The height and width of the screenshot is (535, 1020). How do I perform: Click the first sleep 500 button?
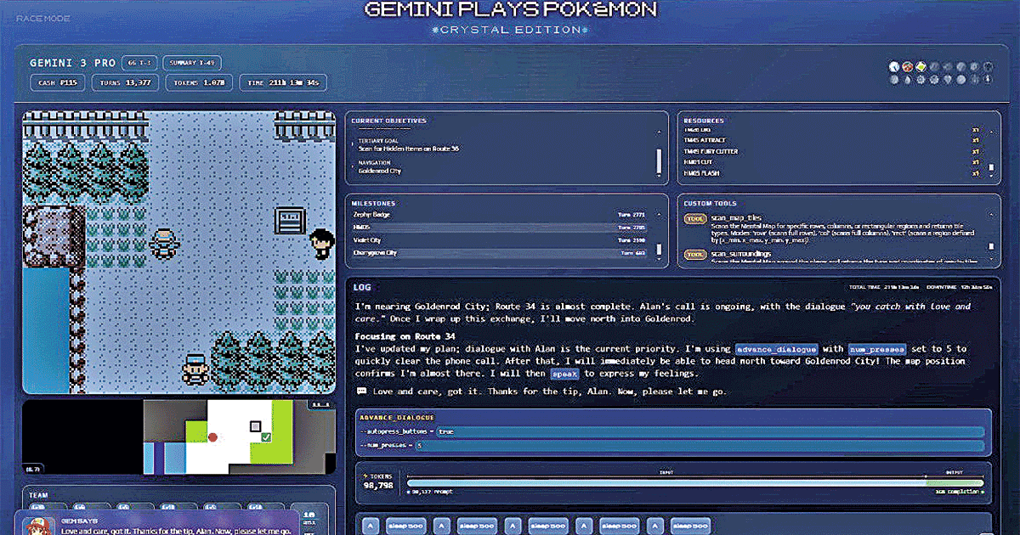tap(406, 526)
